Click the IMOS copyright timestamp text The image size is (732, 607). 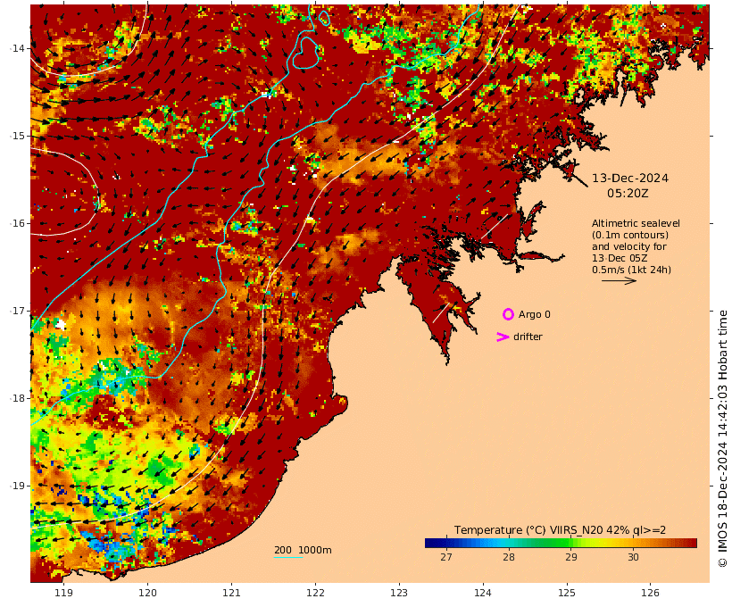coord(722,438)
